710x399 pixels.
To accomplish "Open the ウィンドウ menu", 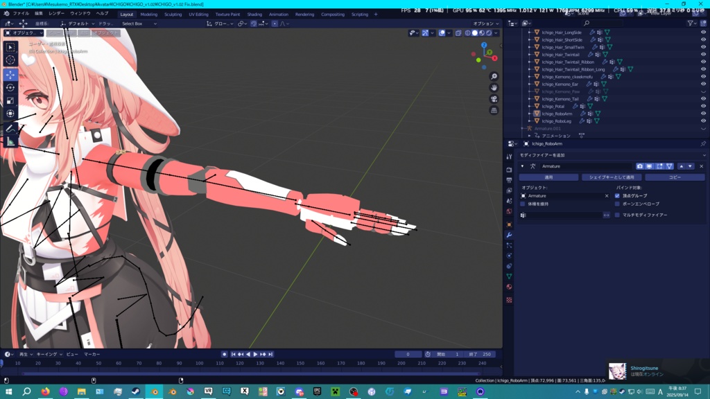I will [x=80, y=14].
